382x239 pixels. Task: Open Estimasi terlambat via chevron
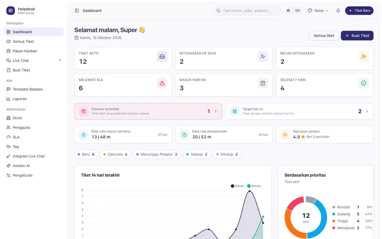pos(216,111)
